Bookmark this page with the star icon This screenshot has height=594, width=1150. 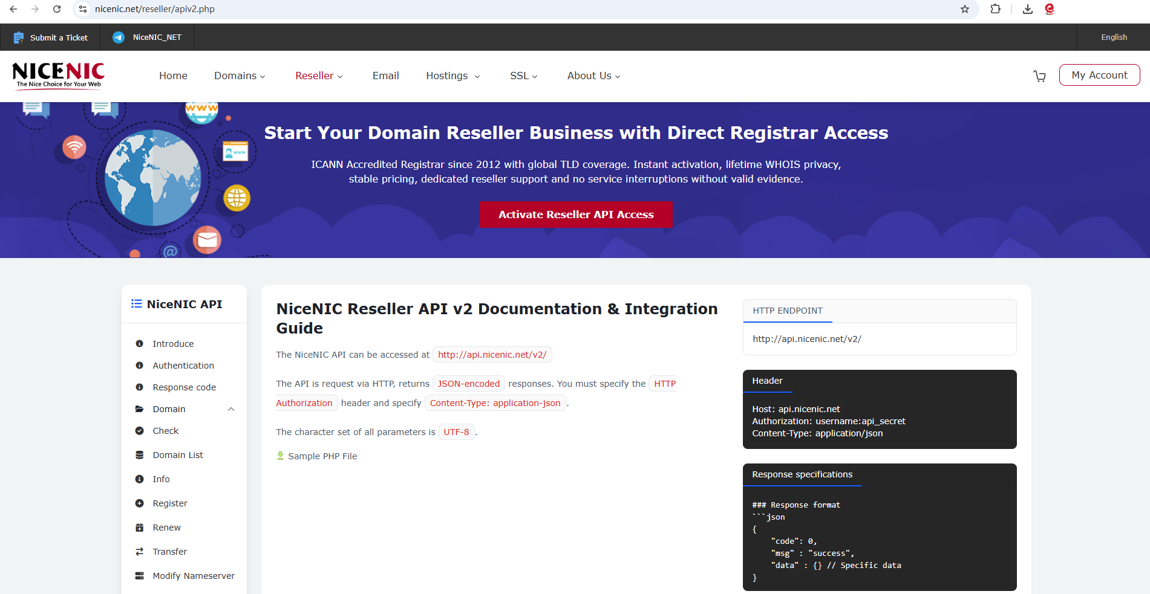point(965,9)
